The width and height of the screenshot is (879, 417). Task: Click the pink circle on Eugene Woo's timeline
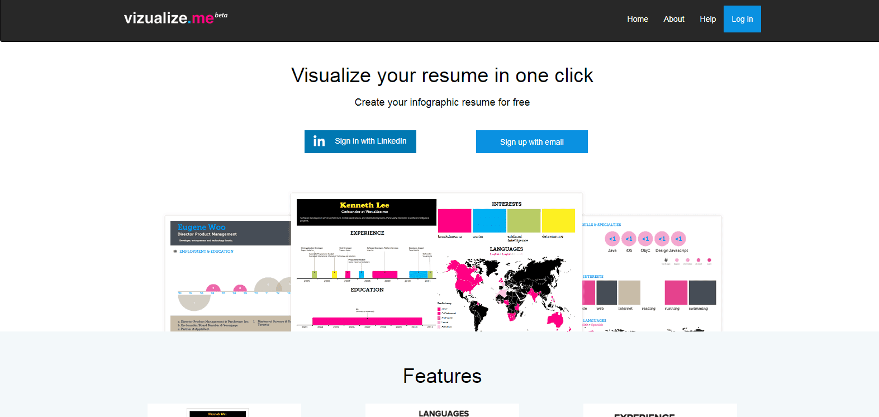(213, 288)
